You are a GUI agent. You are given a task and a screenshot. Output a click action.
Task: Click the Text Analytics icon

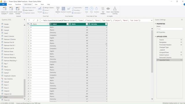coord(103,9)
